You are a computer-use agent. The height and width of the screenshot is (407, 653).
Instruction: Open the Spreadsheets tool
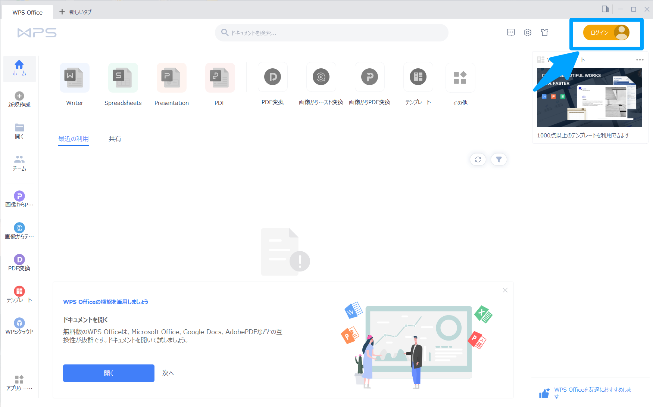click(x=123, y=83)
